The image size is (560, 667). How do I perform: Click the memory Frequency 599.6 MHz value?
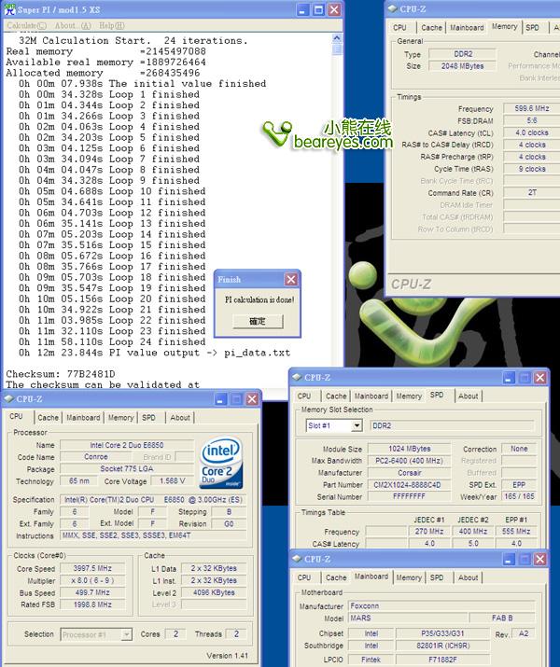point(531,108)
